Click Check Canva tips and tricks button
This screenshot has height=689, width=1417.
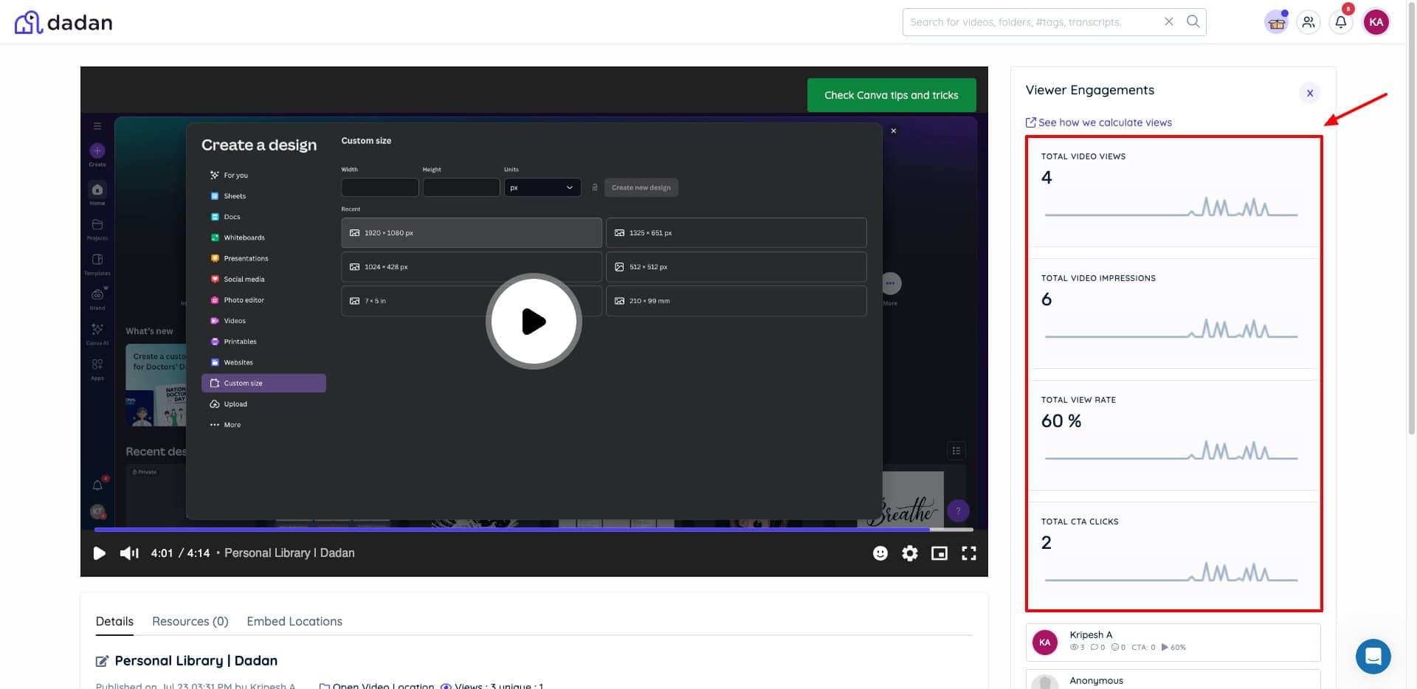(891, 95)
